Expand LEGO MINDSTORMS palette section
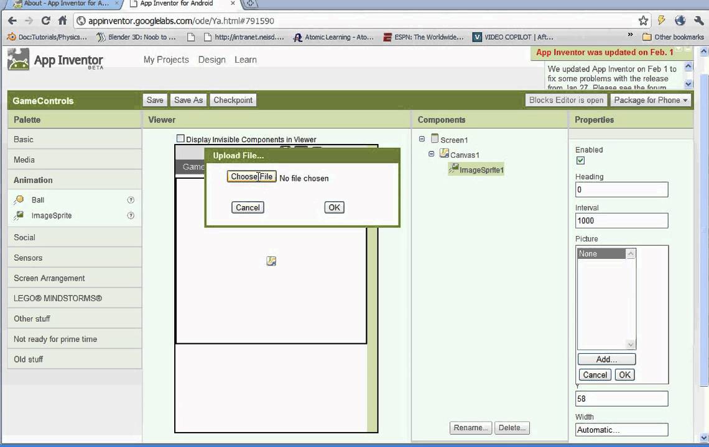 tap(74, 299)
